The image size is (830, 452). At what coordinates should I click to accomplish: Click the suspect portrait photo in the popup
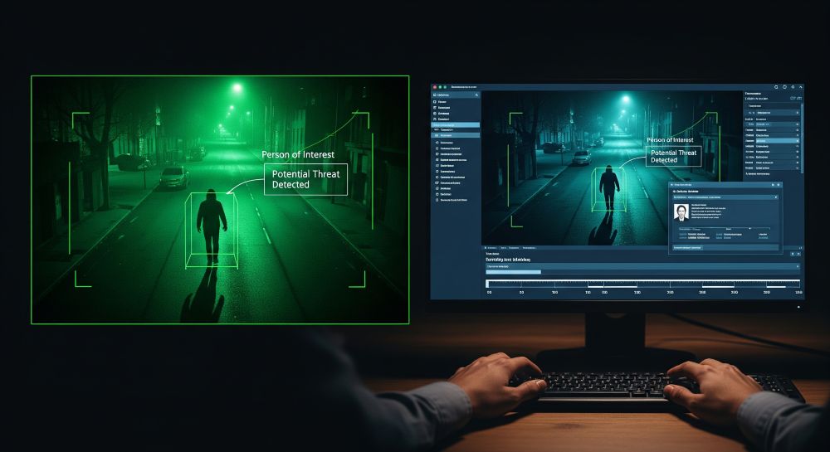pyautogui.click(x=681, y=212)
